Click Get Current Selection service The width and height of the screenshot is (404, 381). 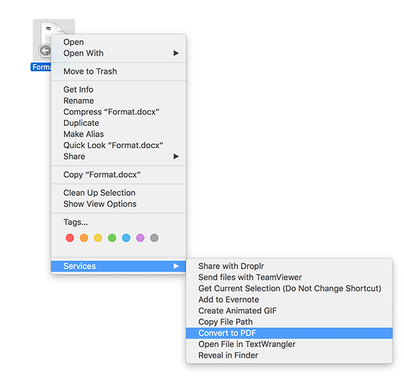[x=290, y=288]
